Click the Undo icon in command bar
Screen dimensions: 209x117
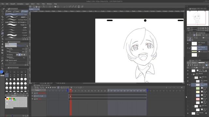tap(44, 6)
